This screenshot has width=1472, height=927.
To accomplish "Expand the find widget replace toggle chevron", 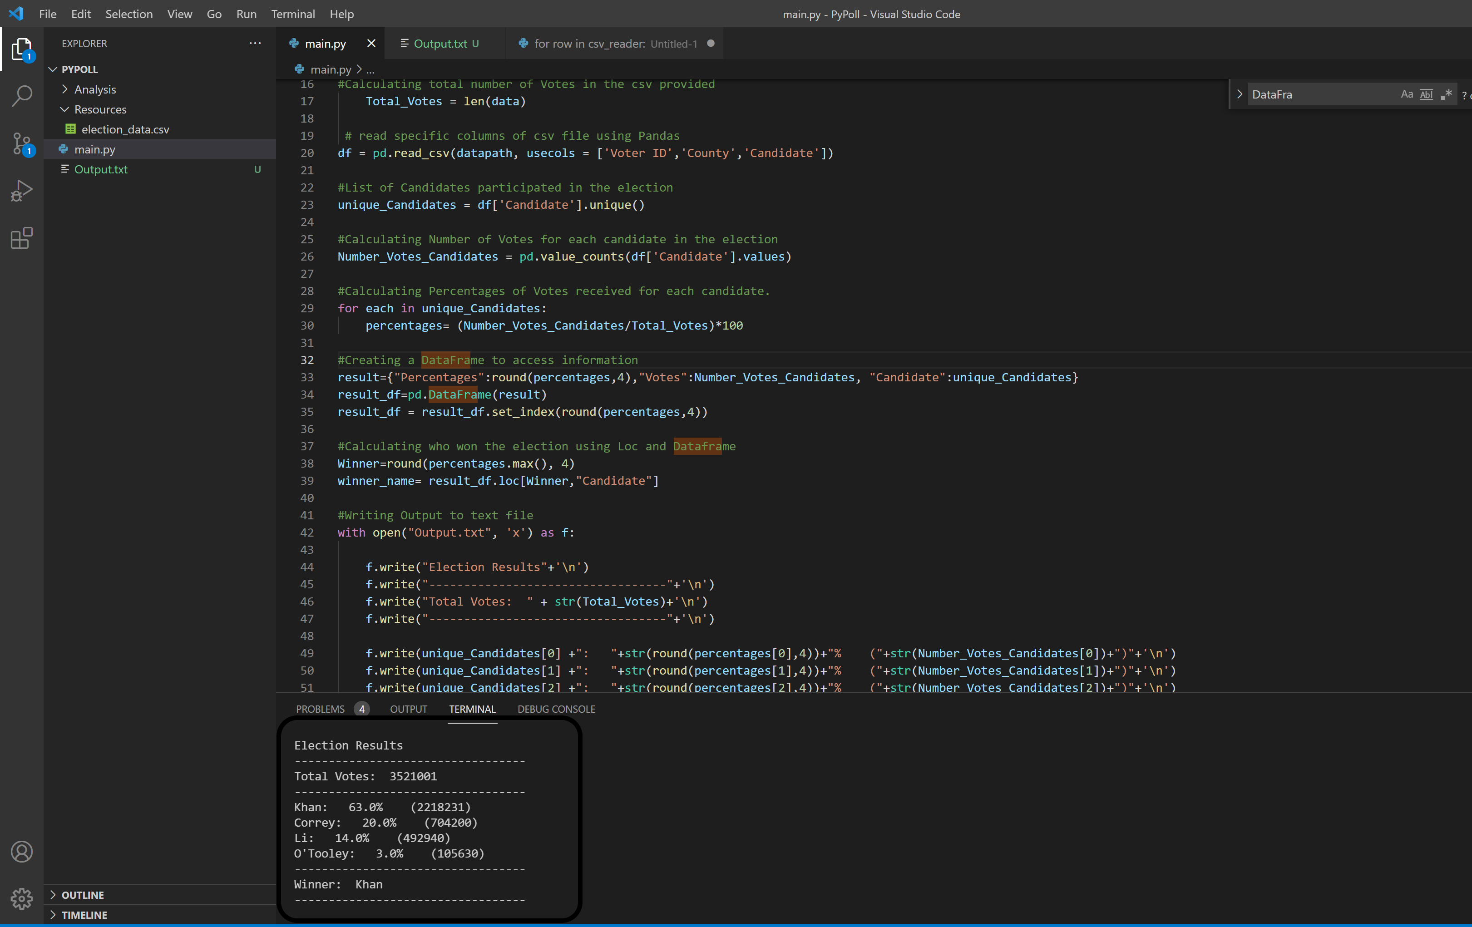I will [1239, 94].
